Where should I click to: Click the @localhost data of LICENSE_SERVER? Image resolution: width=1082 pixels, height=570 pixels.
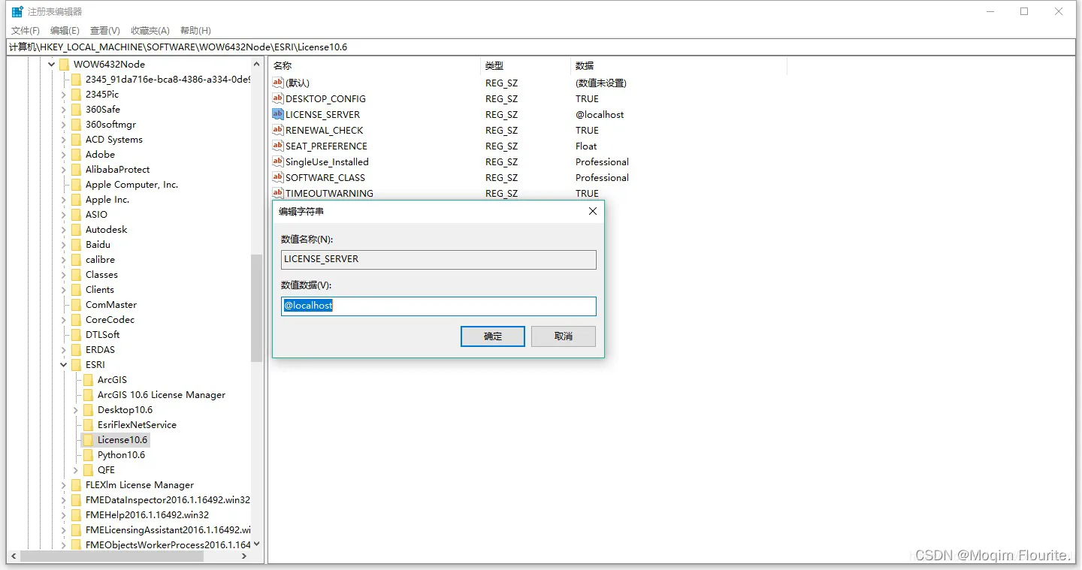click(x=600, y=114)
